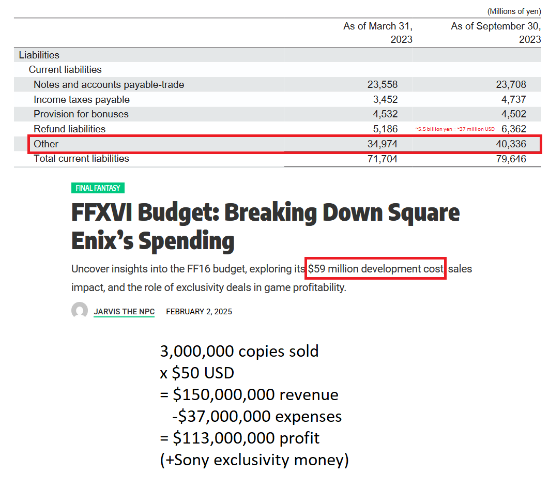Click the 79,646 total value
Image resolution: width=549 pixels, height=488 pixels.
point(511,159)
